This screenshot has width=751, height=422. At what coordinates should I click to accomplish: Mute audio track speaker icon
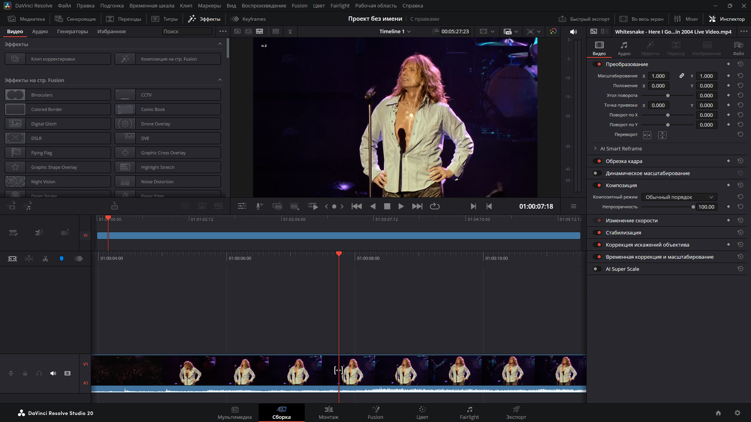[53, 374]
